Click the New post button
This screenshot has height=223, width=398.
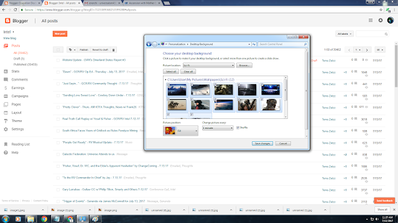tap(60, 33)
